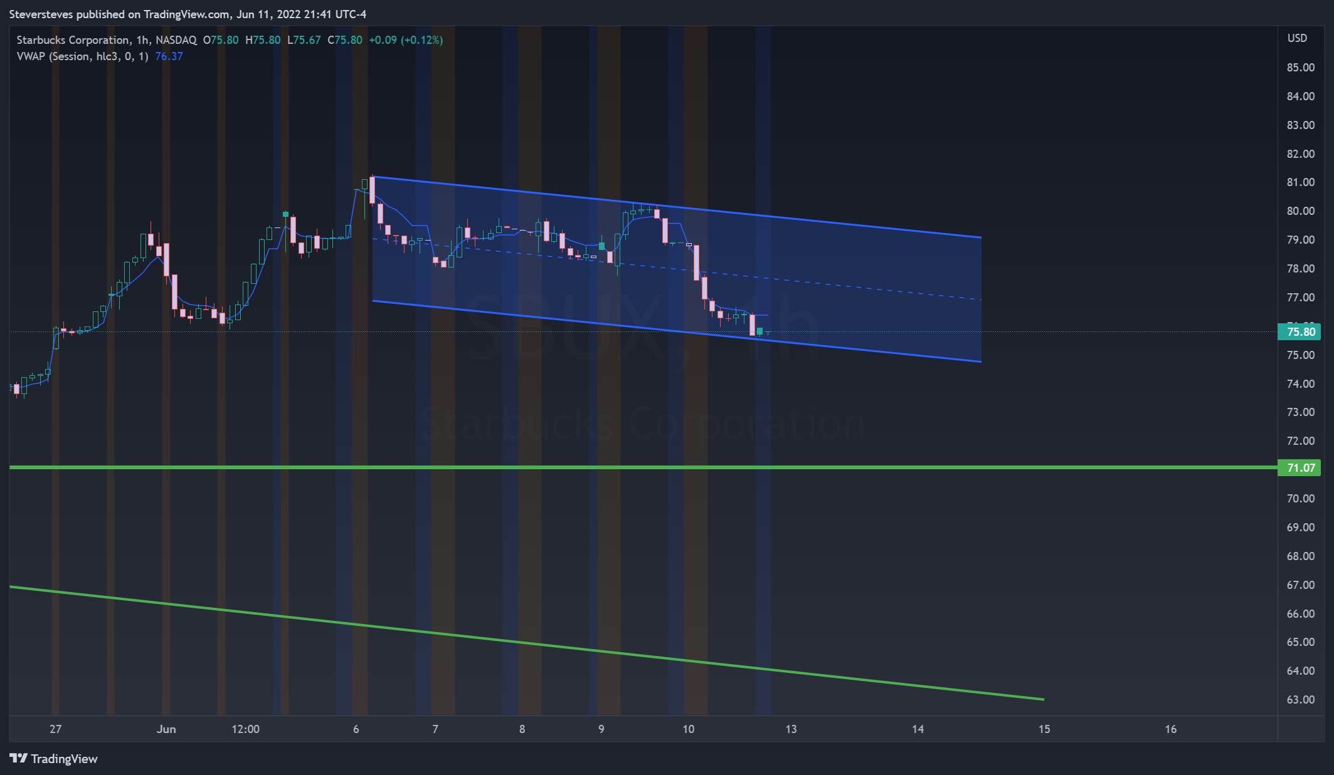
Task: Click the 'Jun' date axis label
Action: click(x=166, y=729)
